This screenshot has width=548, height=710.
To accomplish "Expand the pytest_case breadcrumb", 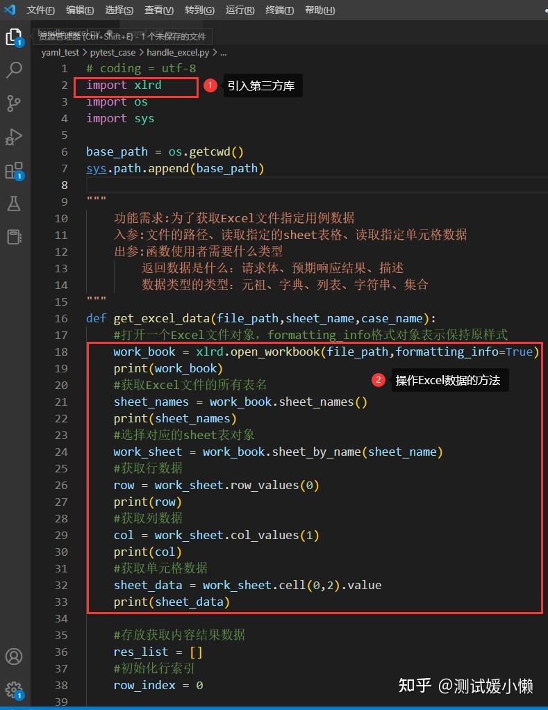I will click(x=113, y=53).
